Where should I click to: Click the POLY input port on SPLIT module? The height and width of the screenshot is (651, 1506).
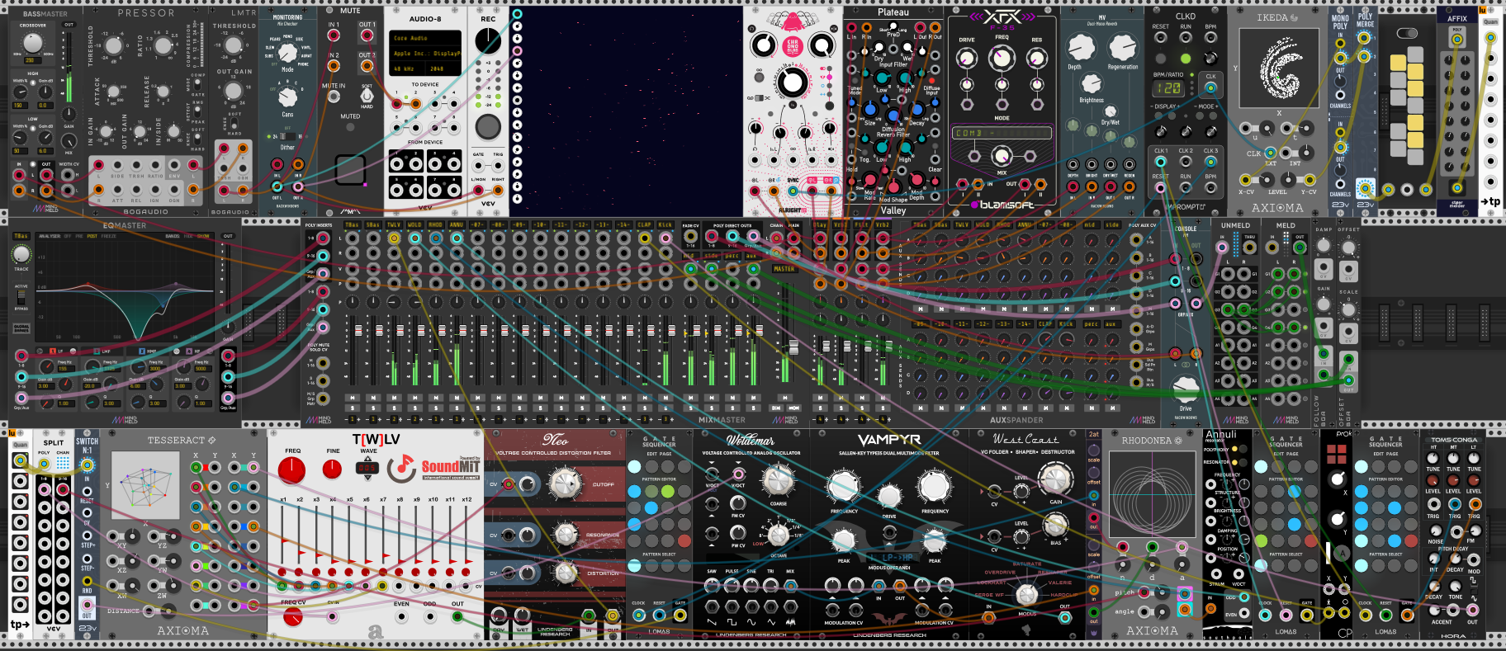pos(44,465)
